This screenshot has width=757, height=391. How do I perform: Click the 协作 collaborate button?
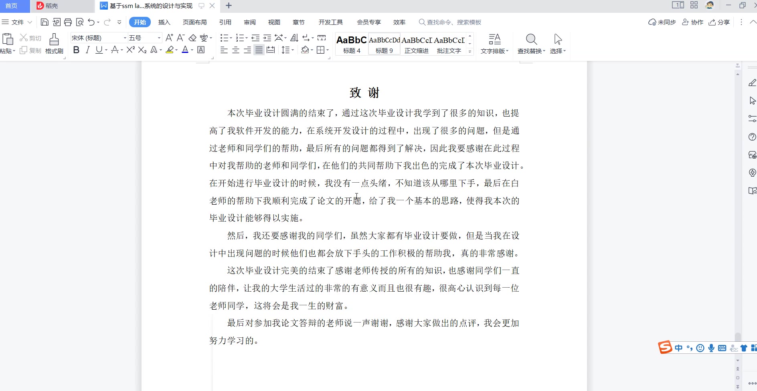click(x=693, y=22)
